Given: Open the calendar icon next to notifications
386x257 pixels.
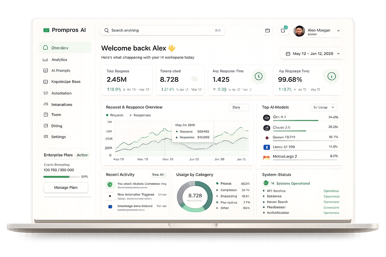Looking at the screenshot, I should coord(267,31).
